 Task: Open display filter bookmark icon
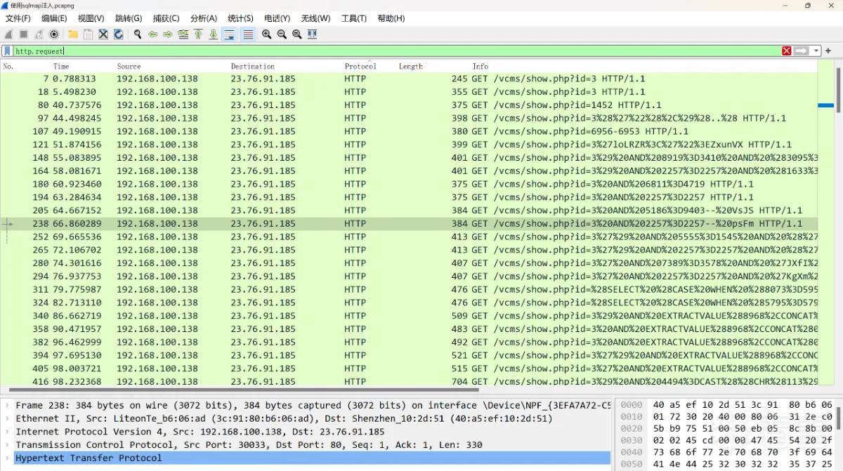click(7, 51)
